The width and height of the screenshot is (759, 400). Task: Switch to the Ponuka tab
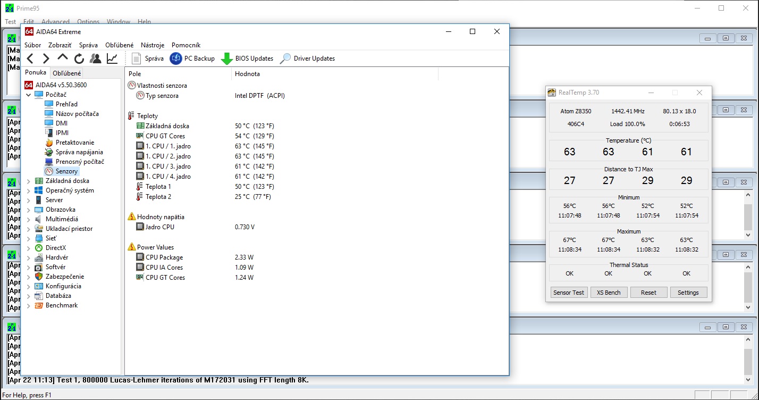36,72
